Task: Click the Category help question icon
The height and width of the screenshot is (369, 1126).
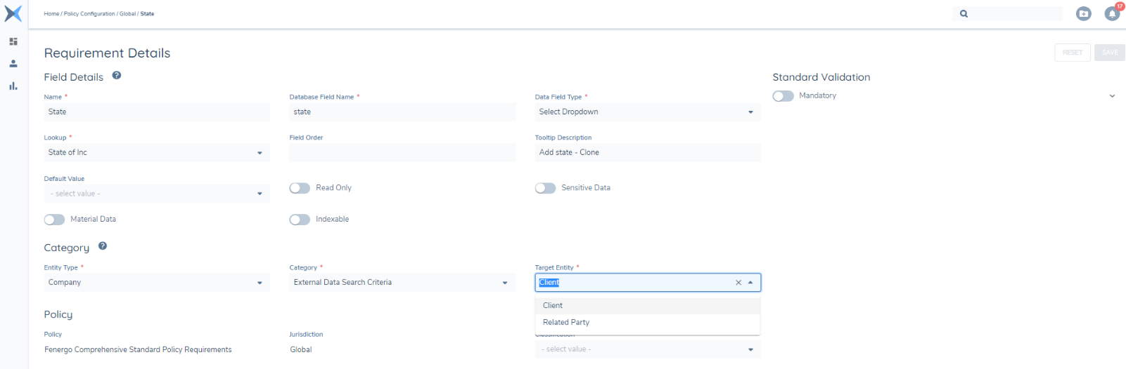Action: pyautogui.click(x=103, y=246)
